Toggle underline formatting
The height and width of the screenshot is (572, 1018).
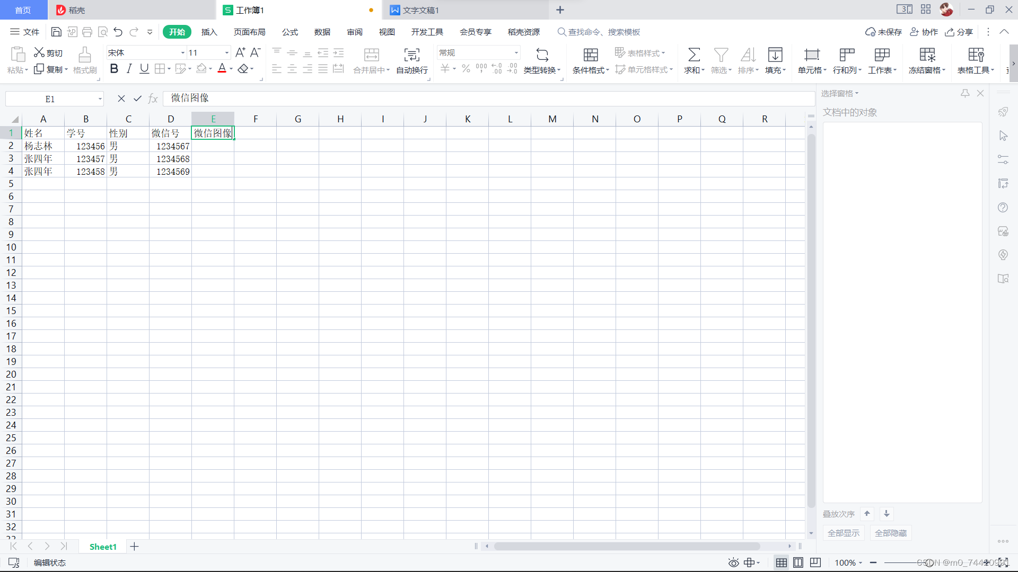click(144, 69)
